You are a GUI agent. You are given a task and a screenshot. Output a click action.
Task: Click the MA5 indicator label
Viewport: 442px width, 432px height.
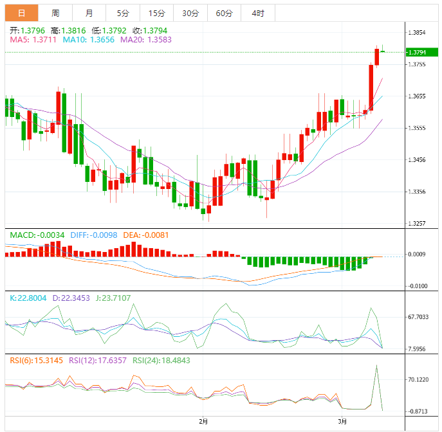coord(33,40)
